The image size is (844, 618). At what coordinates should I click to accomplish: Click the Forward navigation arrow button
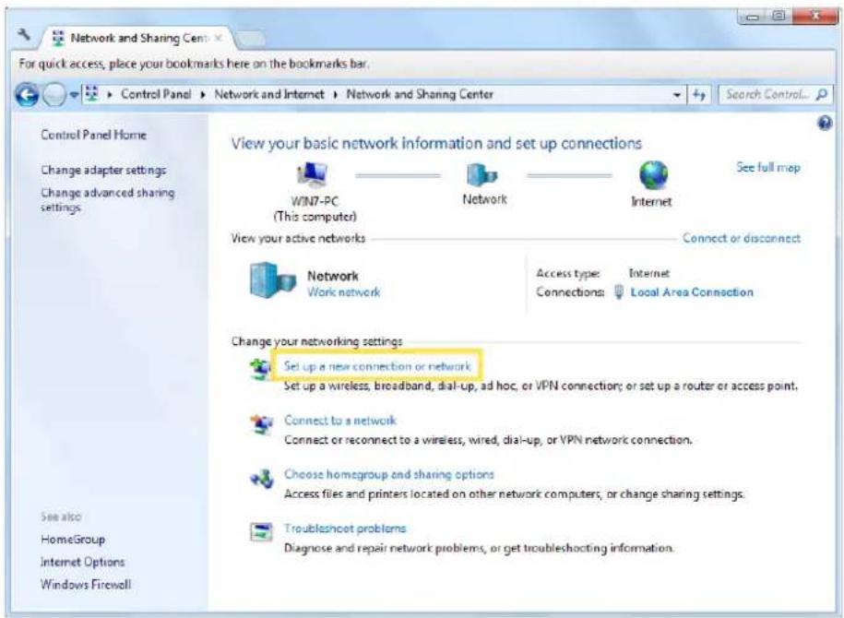click(53, 95)
